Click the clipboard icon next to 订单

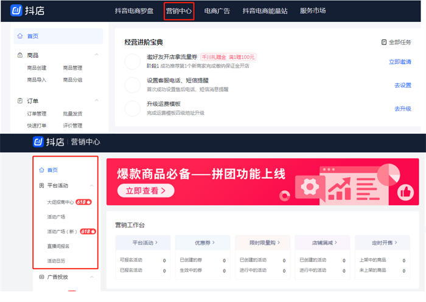click(x=20, y=101)
